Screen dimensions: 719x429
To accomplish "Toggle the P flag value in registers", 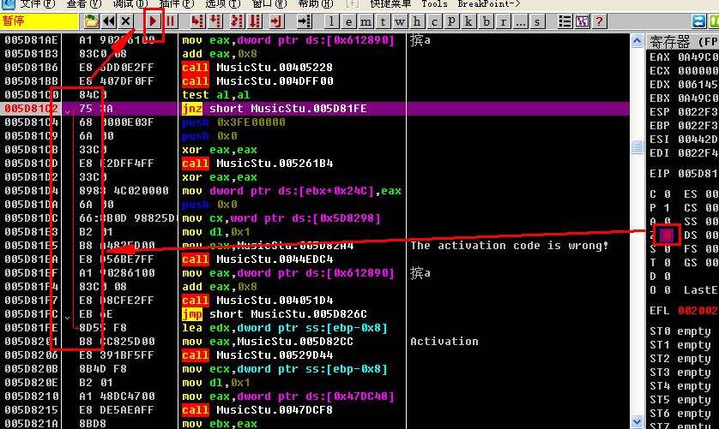I will coord(668,208).
